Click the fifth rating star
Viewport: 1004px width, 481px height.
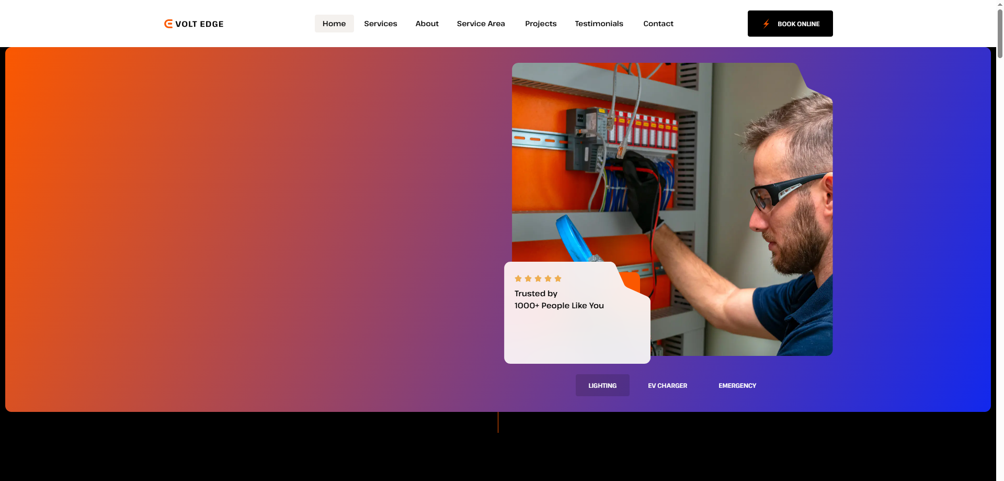558,278
